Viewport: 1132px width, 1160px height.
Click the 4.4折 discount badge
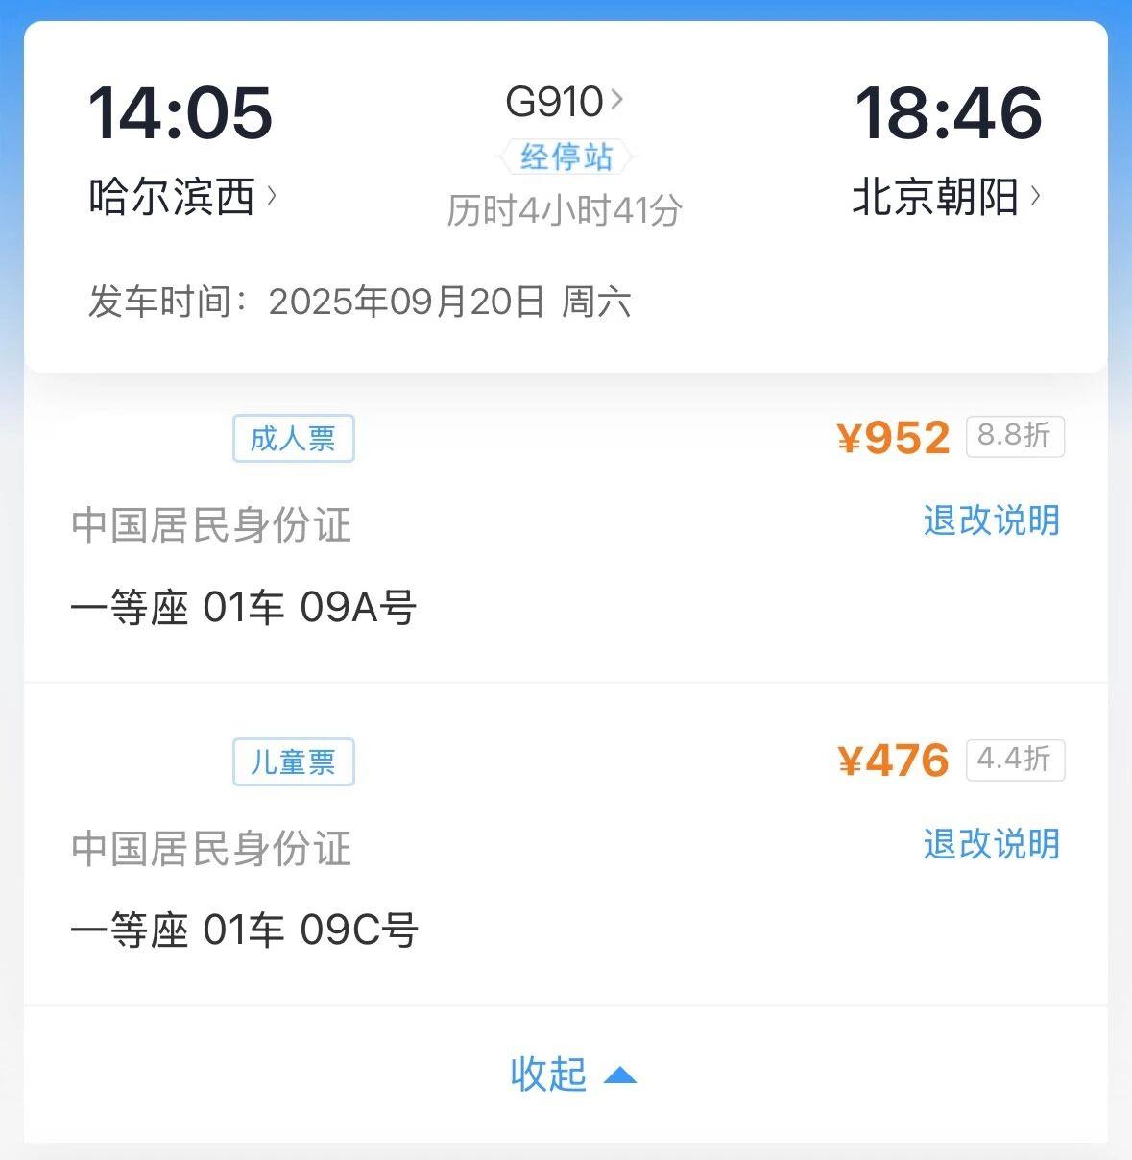pyautogui.click(x=1014, y=761)
